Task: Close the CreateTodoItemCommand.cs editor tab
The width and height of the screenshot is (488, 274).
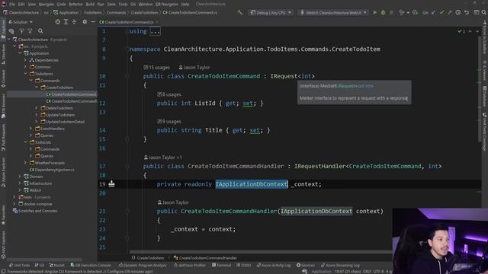Action: pos(156,22)
